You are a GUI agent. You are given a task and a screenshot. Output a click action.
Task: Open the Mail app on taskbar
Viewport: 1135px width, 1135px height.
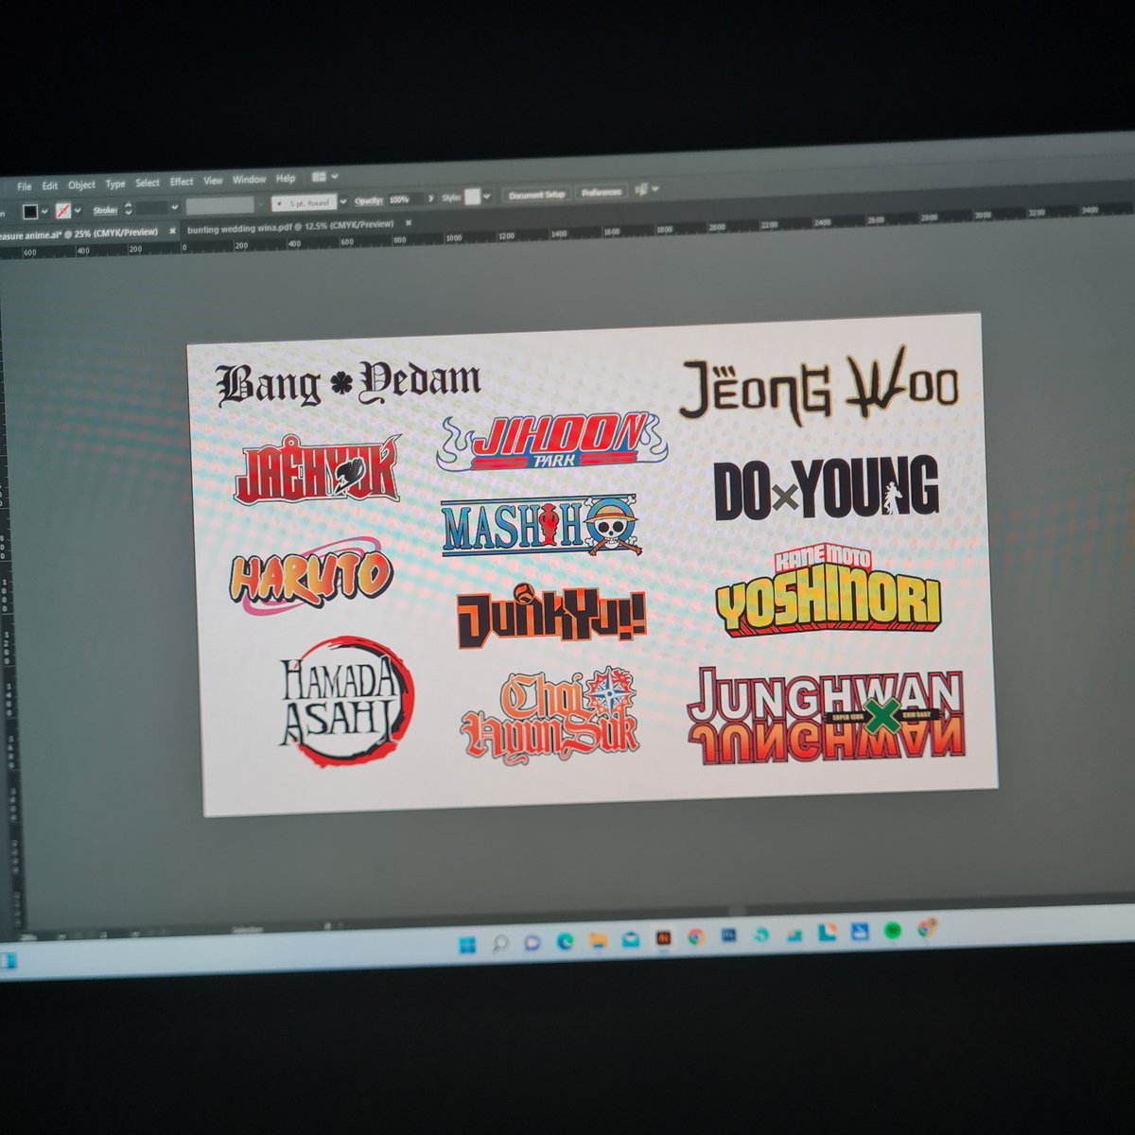click(630, 939)
